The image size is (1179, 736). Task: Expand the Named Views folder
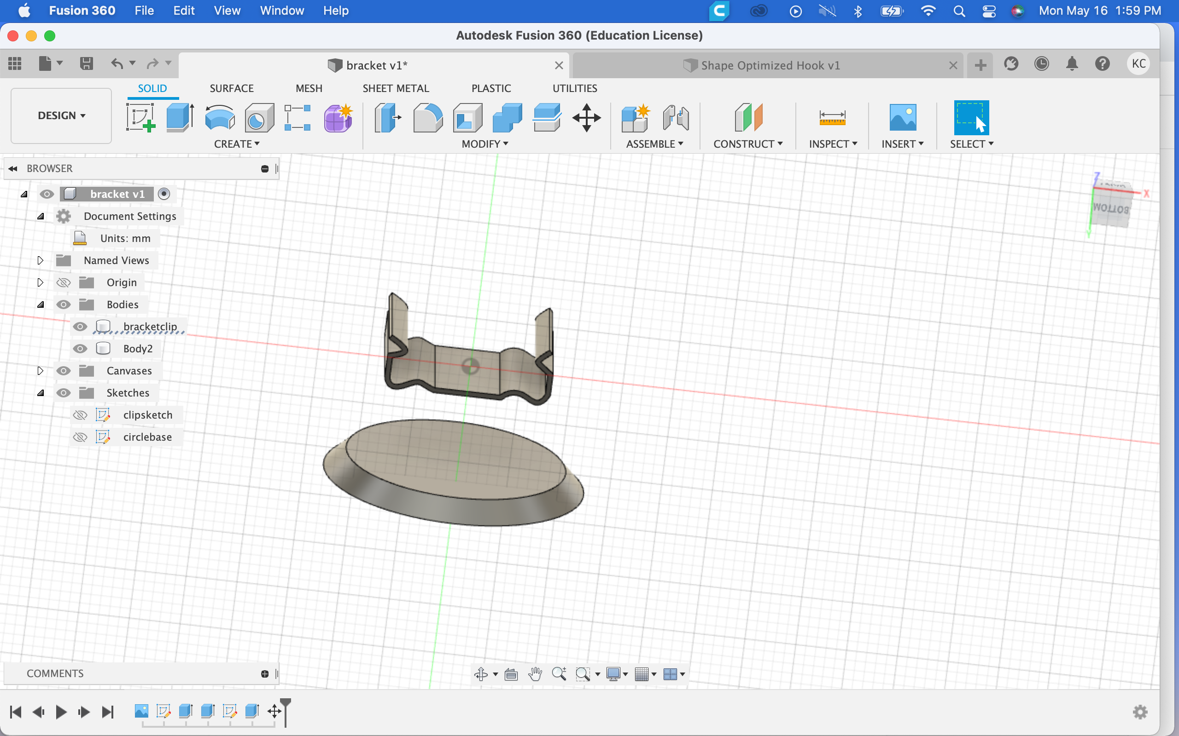(x=40, y=260)
